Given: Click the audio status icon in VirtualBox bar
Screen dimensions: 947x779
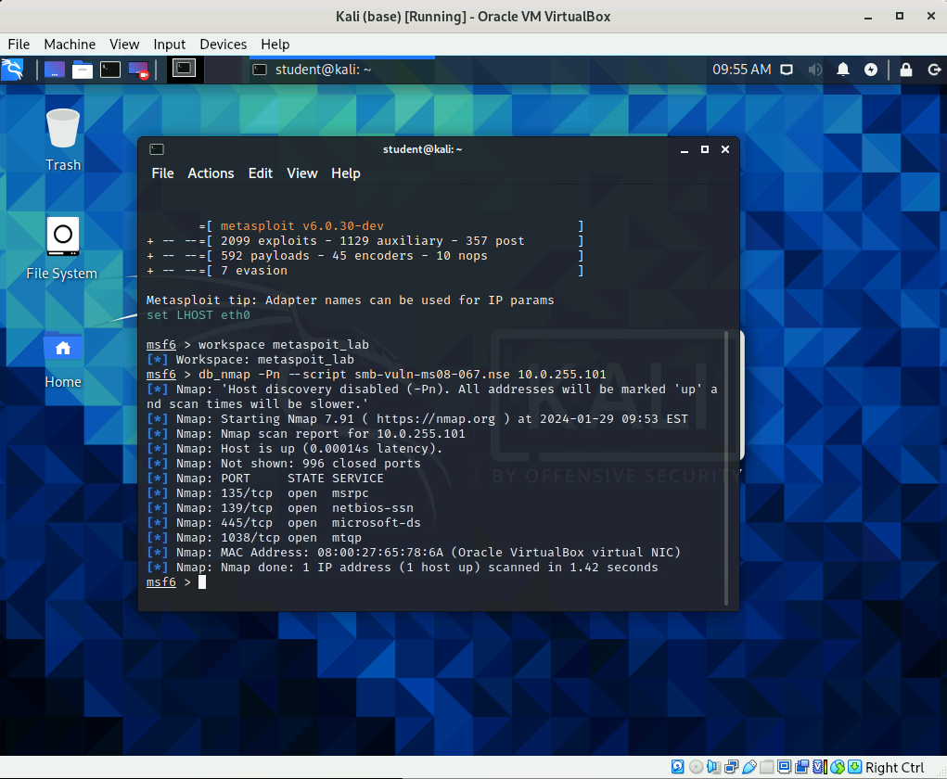Looking at the screenshot, I should pyautogui.click(x=713, y=767).
